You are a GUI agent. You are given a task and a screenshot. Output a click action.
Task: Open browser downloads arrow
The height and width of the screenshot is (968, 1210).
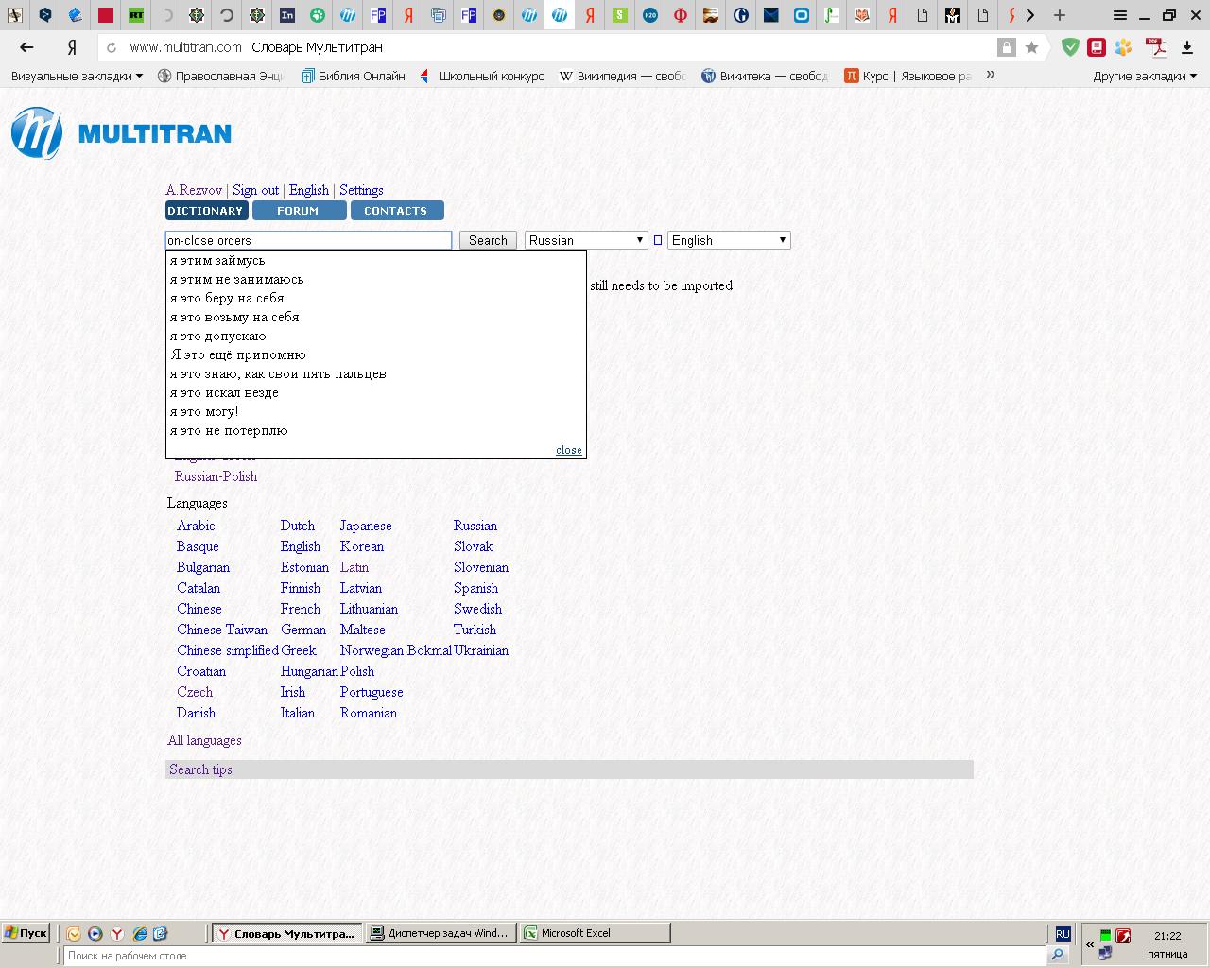(1188, 47)
